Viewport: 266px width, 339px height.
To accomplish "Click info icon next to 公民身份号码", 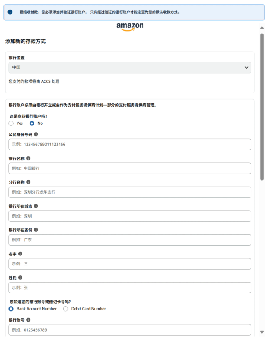I will (x=36, y=135).
